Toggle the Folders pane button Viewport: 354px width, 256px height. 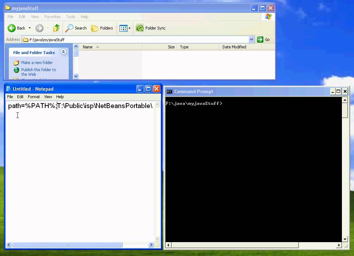pos(102,28)
